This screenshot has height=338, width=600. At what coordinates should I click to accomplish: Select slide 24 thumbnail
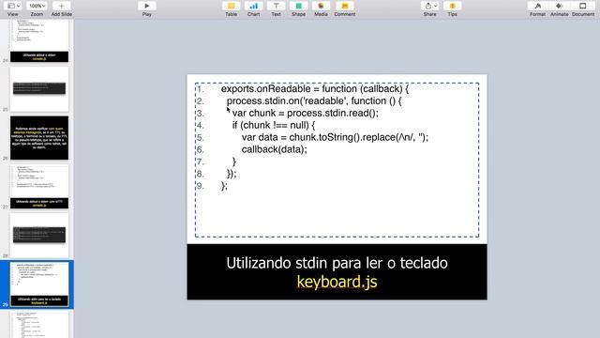tap(39, 41)
